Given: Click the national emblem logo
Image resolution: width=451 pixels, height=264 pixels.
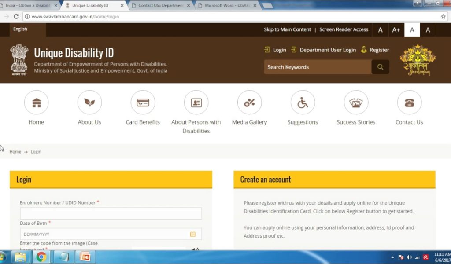Looking at the screenshot, I should 19,60.
